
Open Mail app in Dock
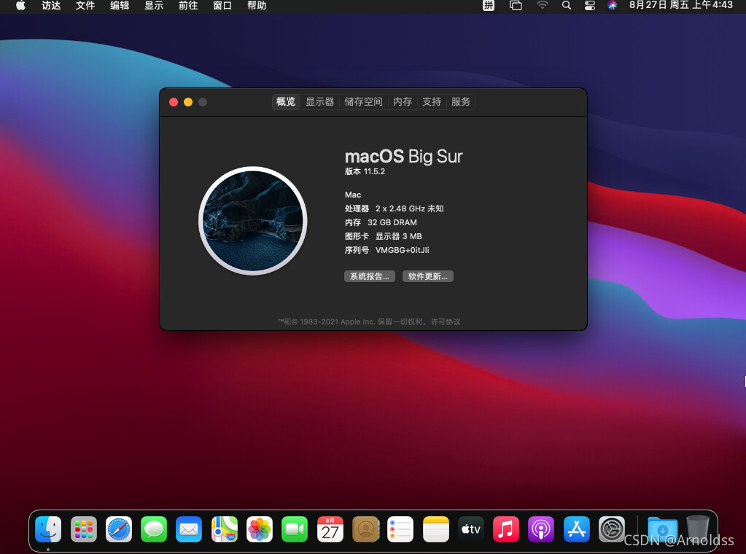pos(189,529)
